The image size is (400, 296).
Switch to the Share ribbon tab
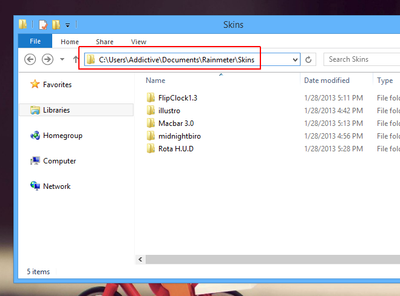[104, 42]
